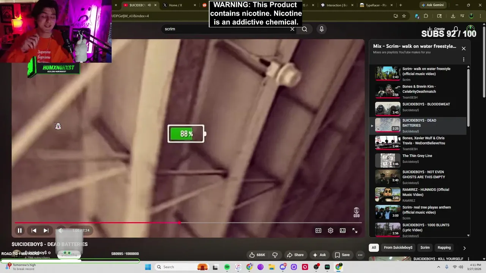The height and width of the screenshot is (273, 486).
Task: Enter fullscreen mode on the player
Action: tap(355, 231)
